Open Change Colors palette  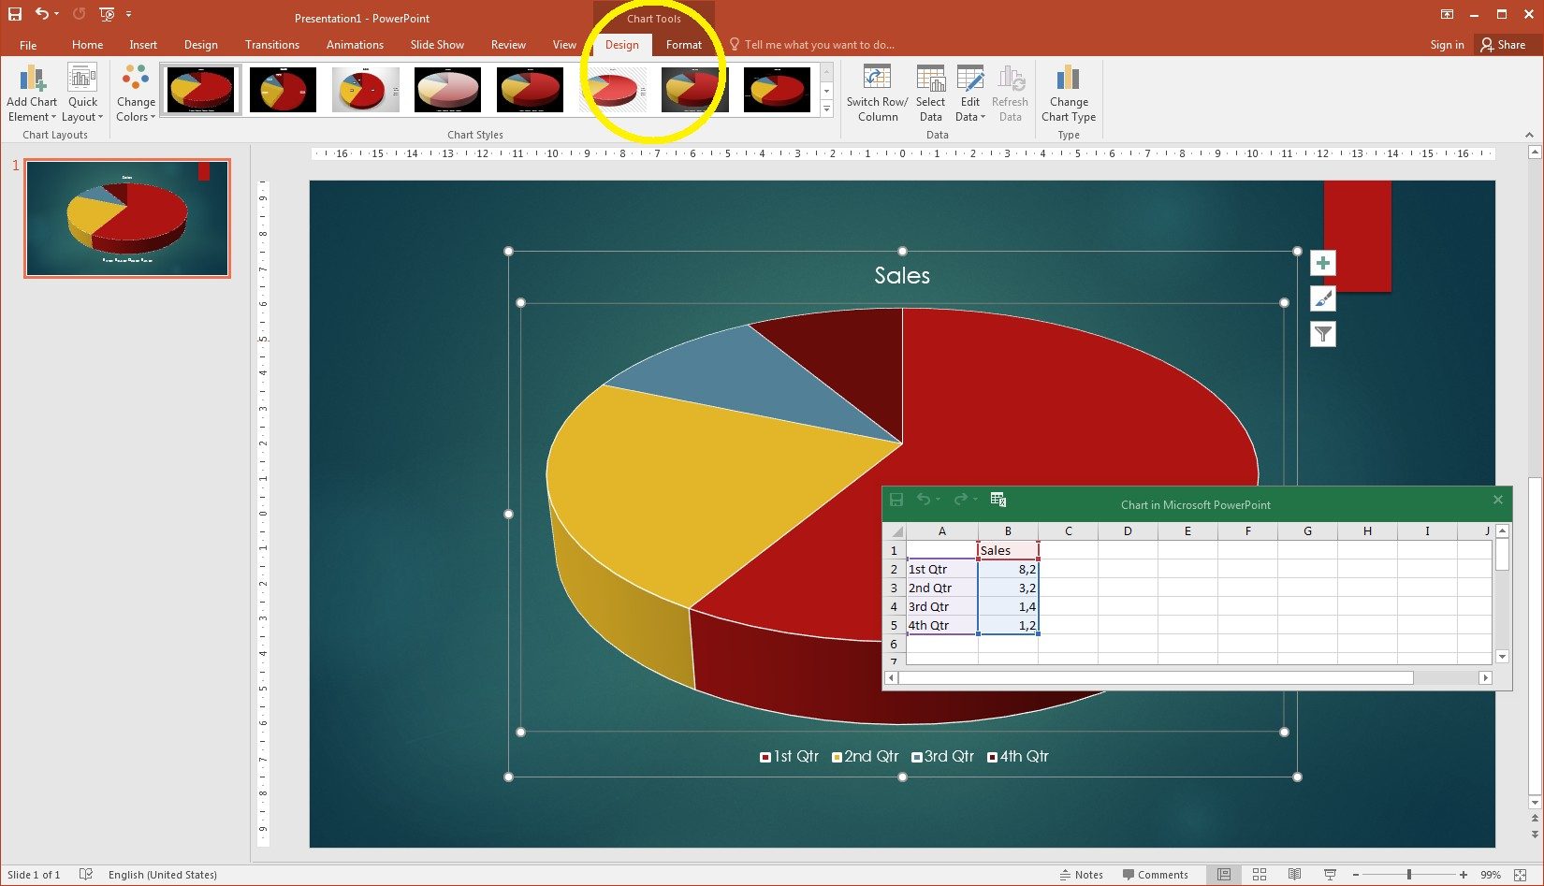(136, 94)
